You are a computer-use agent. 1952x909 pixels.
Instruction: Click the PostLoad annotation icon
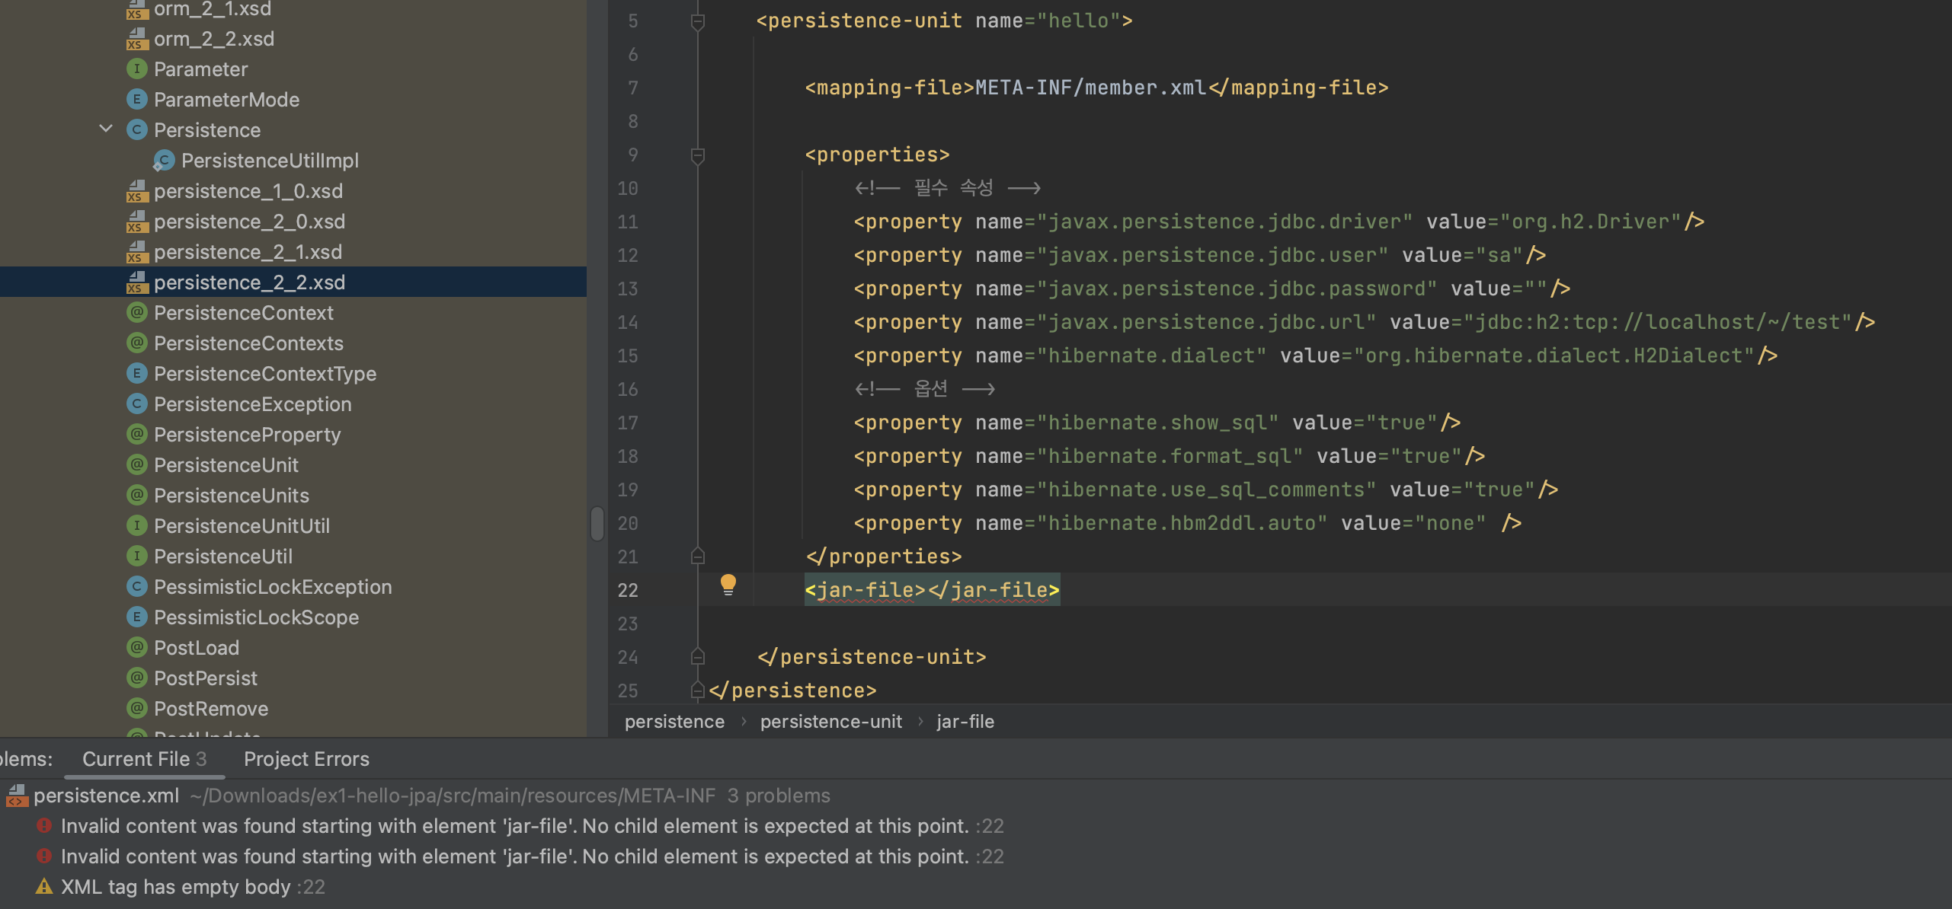[136, 647]
